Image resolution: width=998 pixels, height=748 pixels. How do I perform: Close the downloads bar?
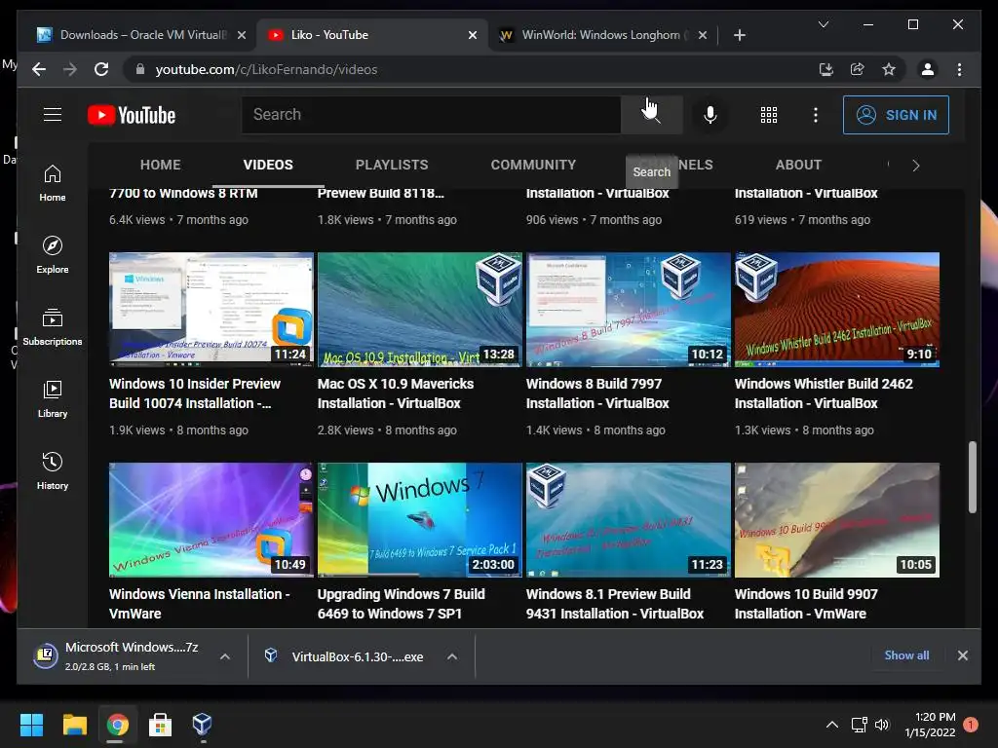[962, 655]
